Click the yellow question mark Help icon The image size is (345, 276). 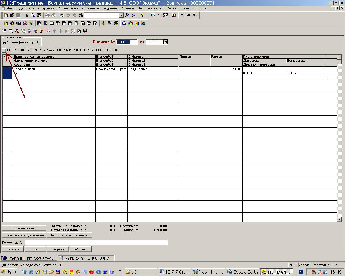click(x=142, y=15)
